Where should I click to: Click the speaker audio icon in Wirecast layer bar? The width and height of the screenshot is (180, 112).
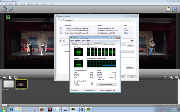171,77
